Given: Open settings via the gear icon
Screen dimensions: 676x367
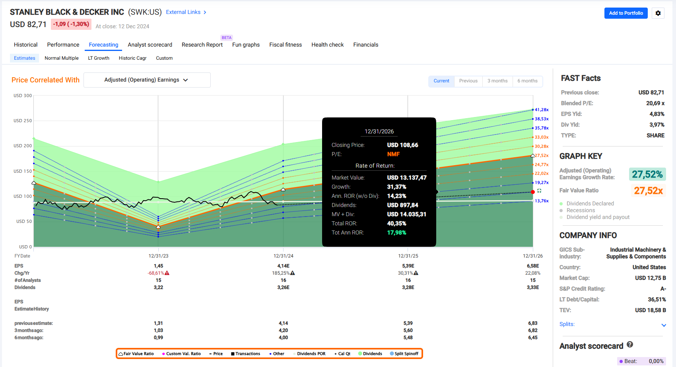Looking at the screenshot, I should click(658, 13).
